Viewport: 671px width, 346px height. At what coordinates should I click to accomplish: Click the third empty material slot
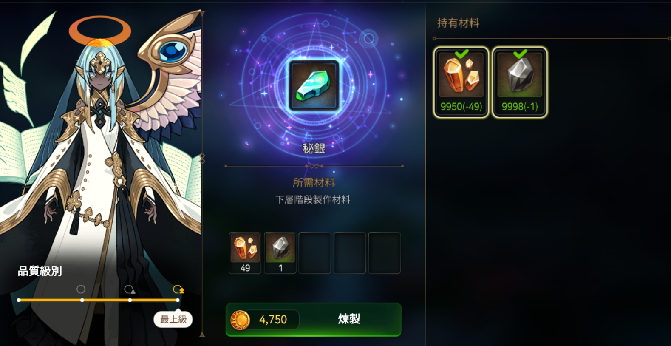(x=315, y=253)
